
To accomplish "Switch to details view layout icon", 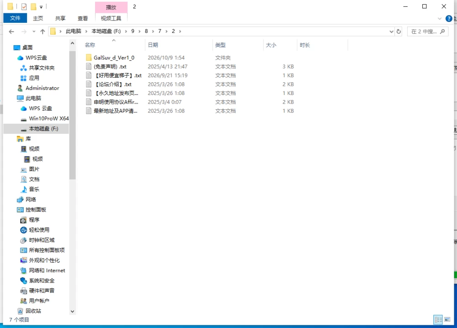I will pyautogui.click(x=438, y=320).
